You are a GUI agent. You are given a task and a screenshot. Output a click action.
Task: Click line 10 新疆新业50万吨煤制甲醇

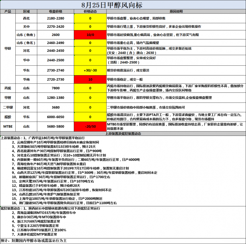click(x=61, y=177)
